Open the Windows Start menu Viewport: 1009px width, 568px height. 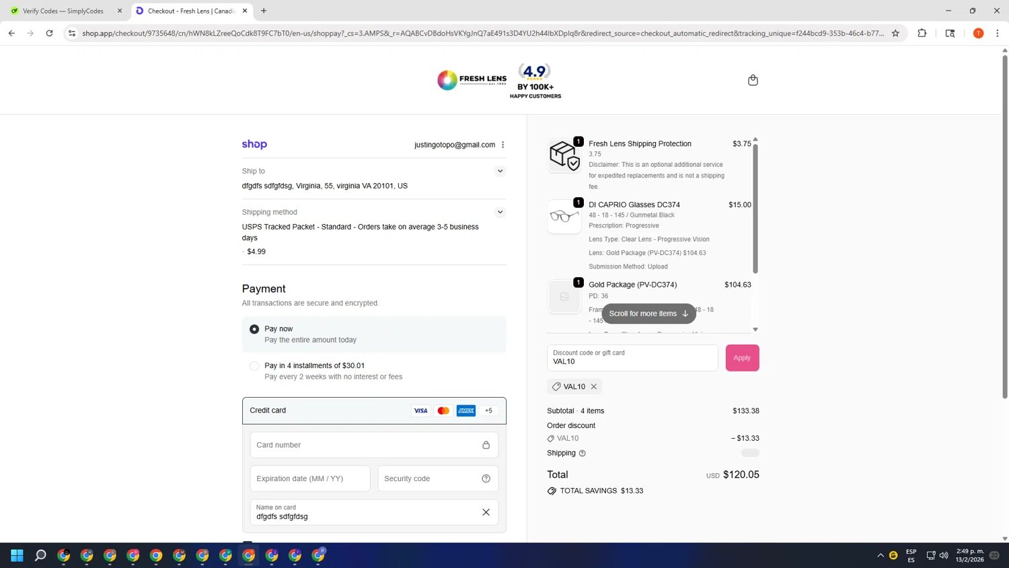[17, 555]
